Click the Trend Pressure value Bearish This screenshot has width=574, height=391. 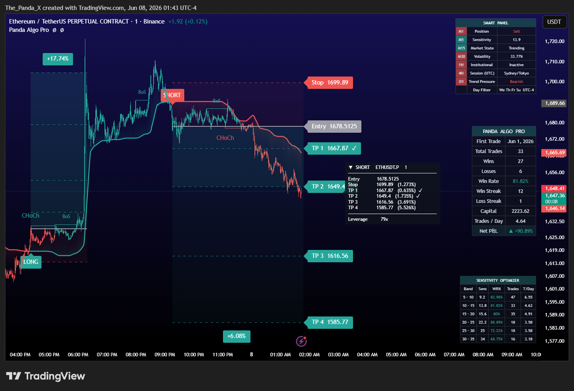tap(517, 81)
